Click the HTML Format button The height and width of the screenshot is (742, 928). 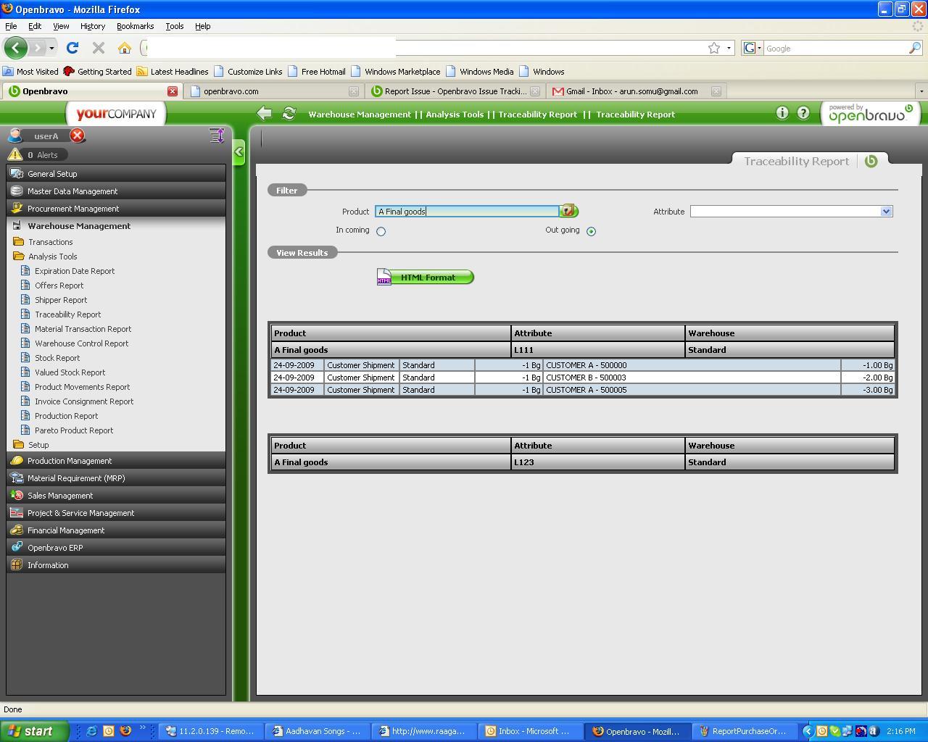point(426,278)
